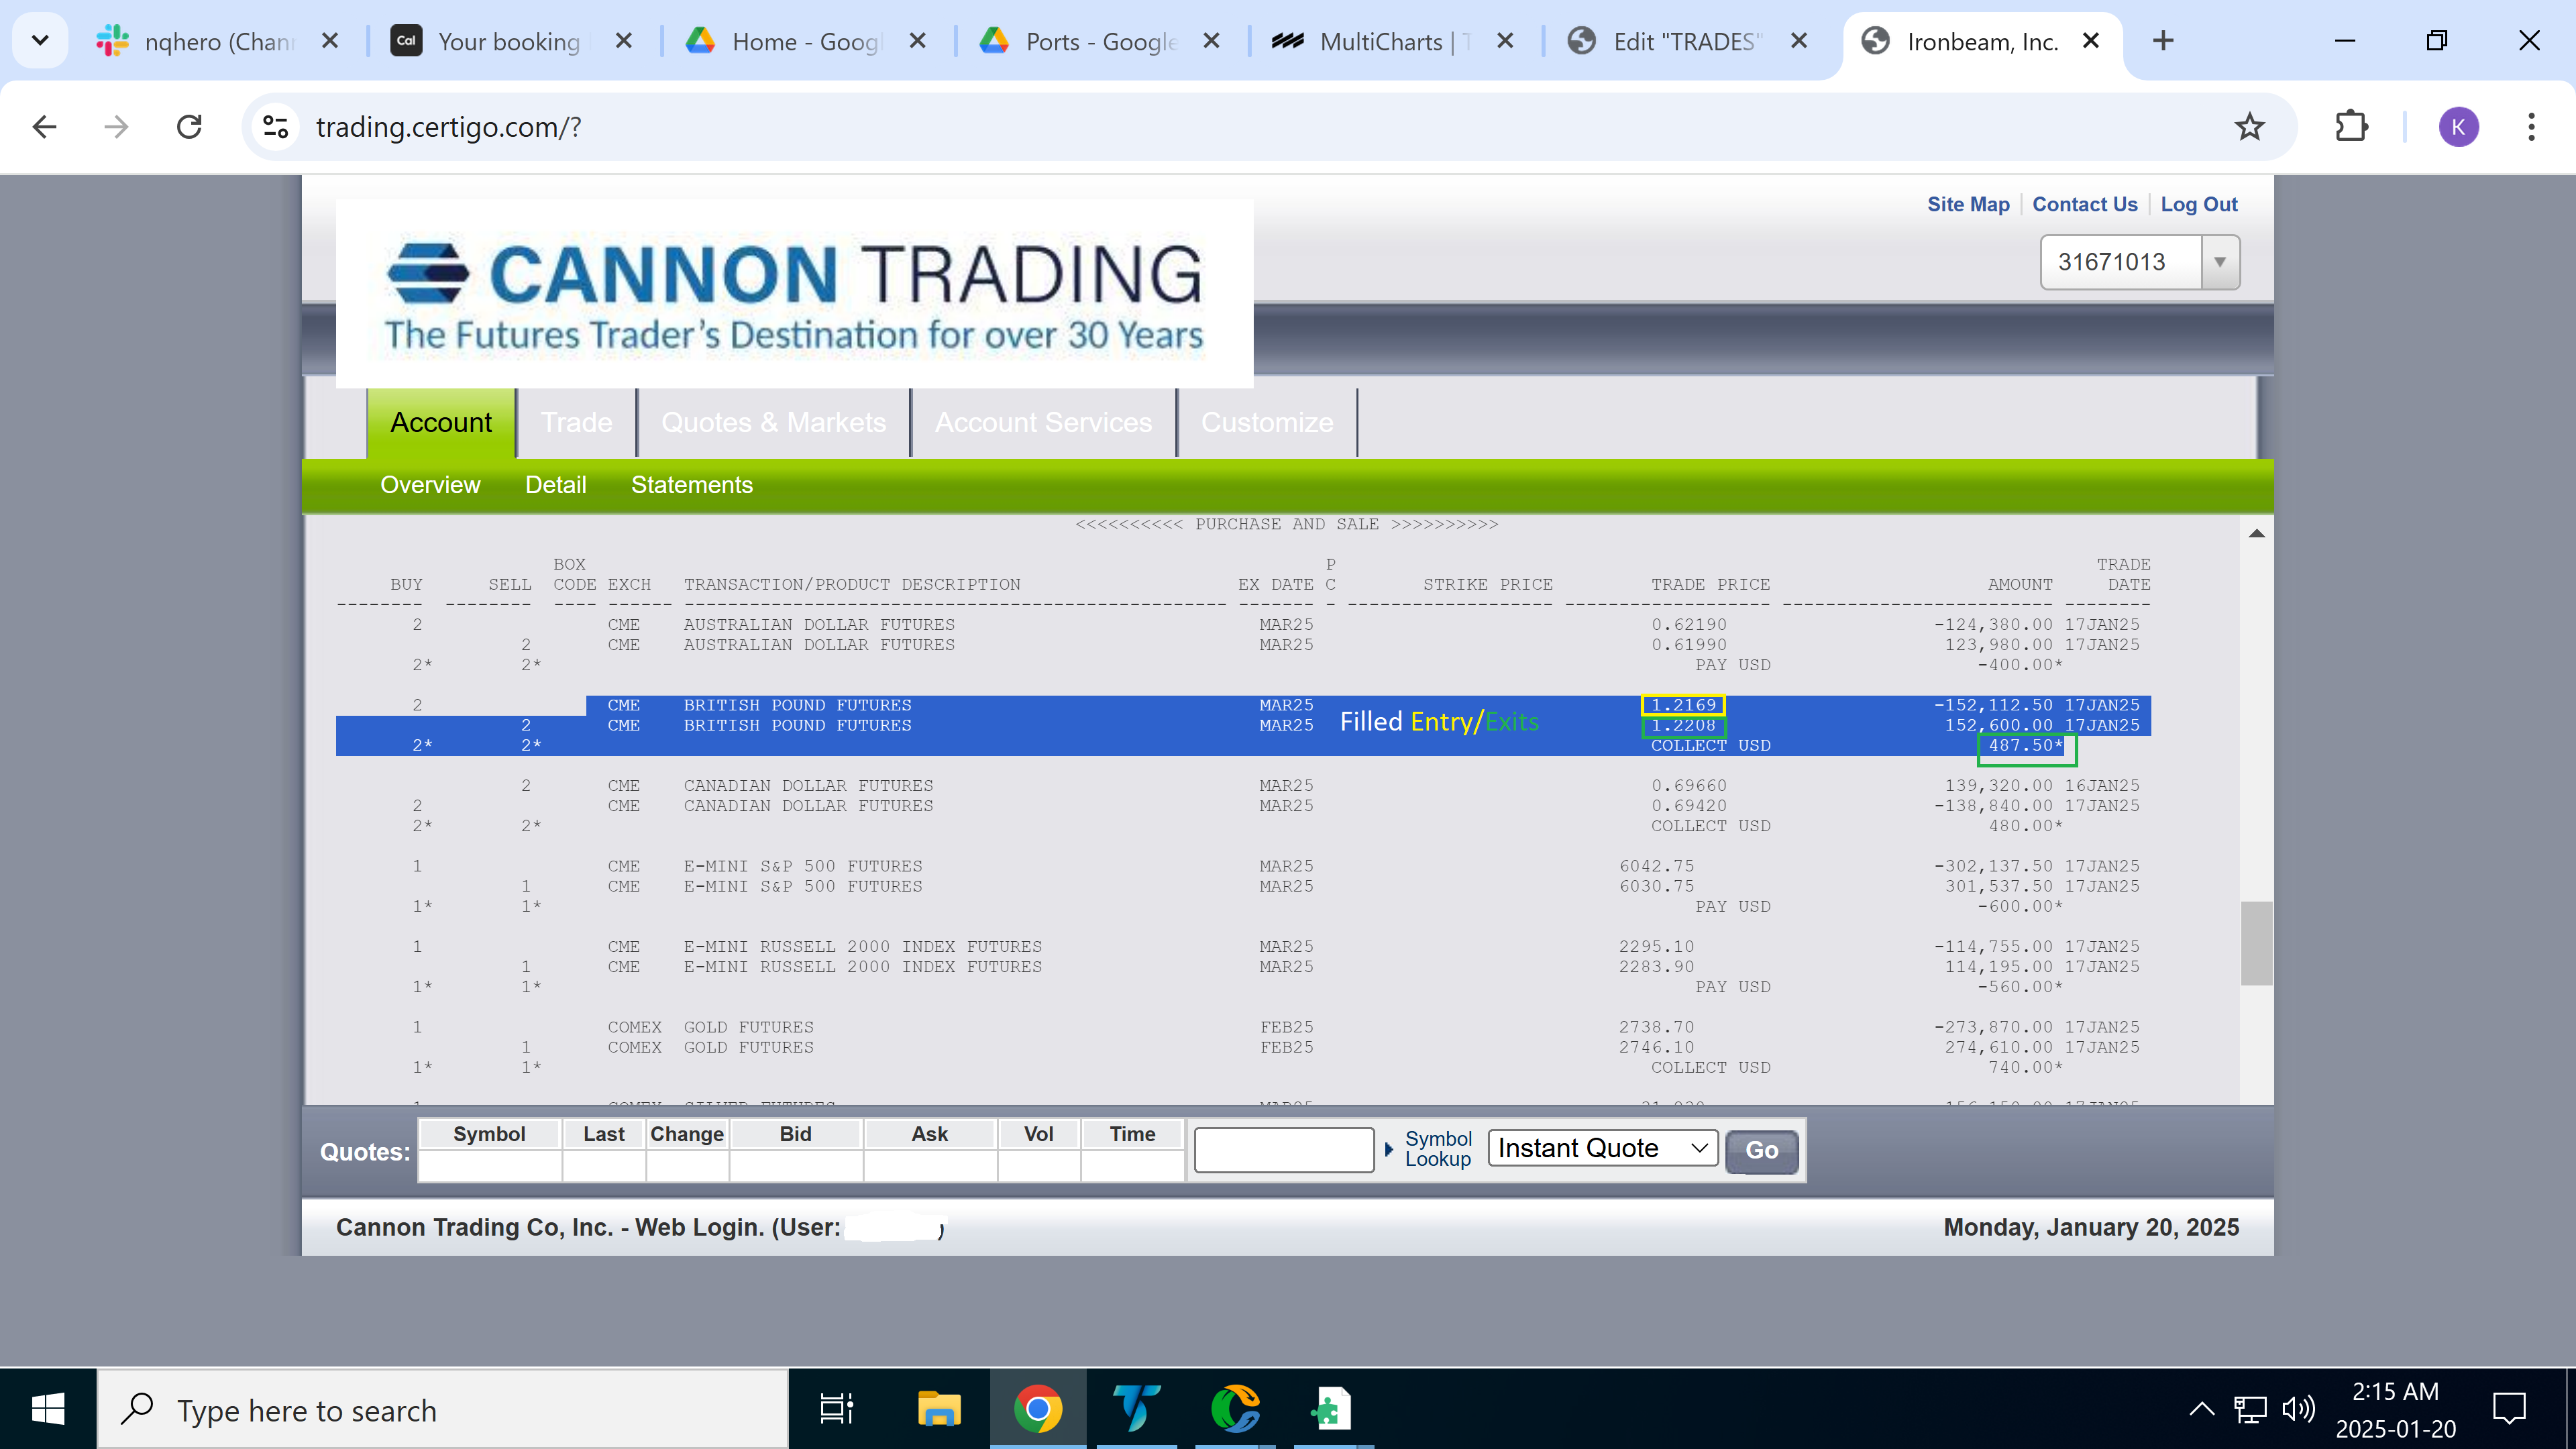Open Task View on the taskbar
The height and width of the screenshot is (1449, 2576).
pyautogui.click(x=836, y=1410)
